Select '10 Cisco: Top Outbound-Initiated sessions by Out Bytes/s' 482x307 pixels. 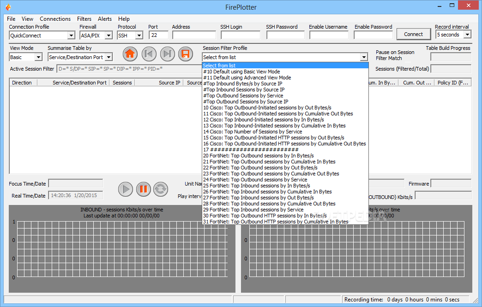point(285,108)
